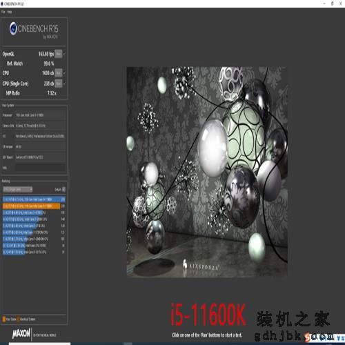Click the MAXON logo
The image size is (345, 345).
[x=21, y=333]
